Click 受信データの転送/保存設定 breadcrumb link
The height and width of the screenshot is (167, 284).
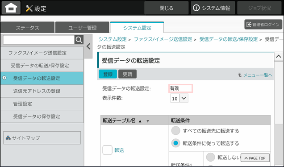pyautogui.click(x=228, y=39)
